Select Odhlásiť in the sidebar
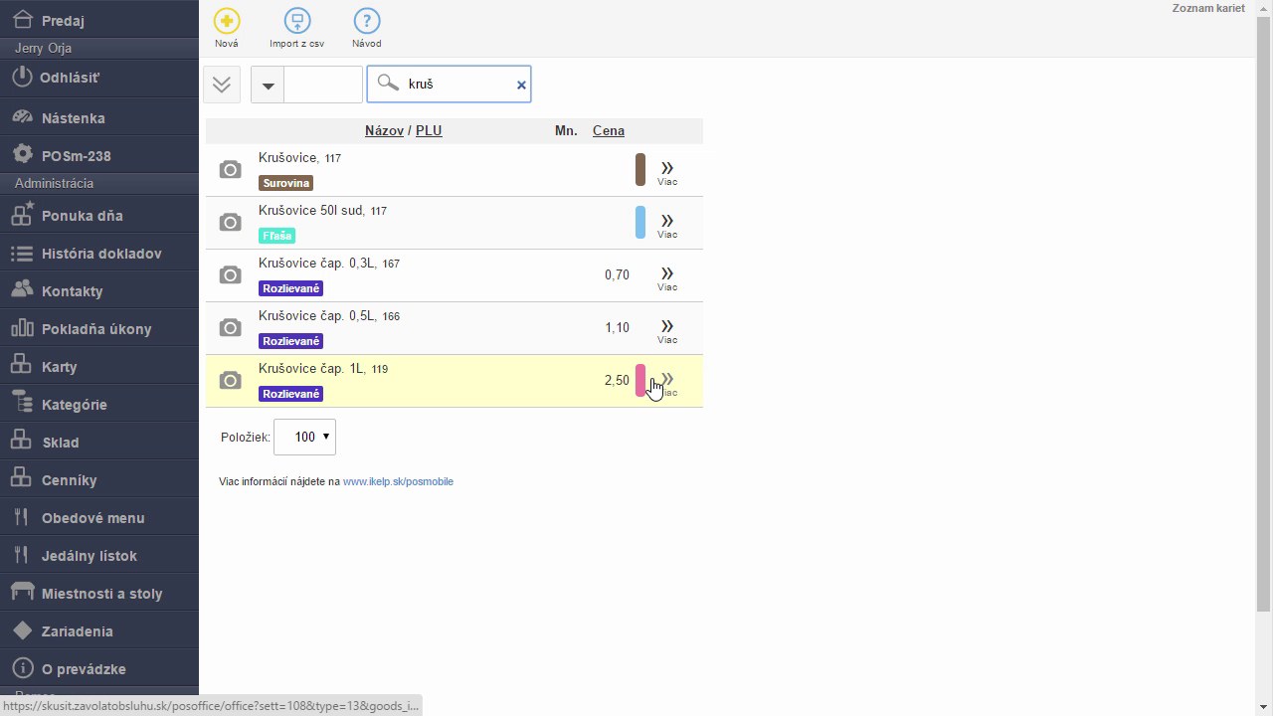The width and height of the screenshot is (1273, 716). point(99,77)
